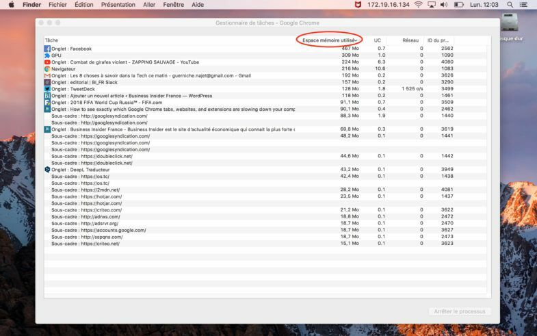Open the Wi-Fi status menu

(418, 5)
